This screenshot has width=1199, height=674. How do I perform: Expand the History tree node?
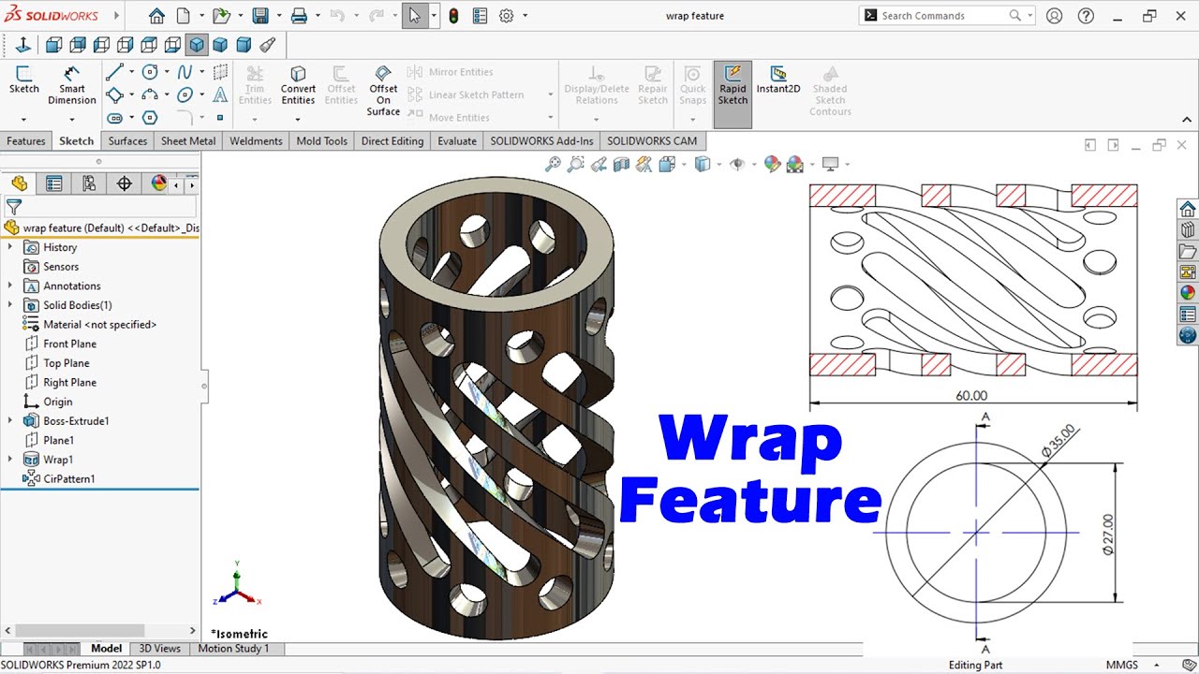pyautogui.click(x=10, y=247)
